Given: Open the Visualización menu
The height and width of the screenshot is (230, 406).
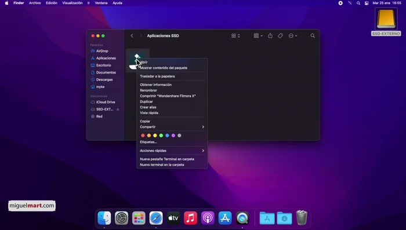Looking at the screenshot, I should click(72, 3).
